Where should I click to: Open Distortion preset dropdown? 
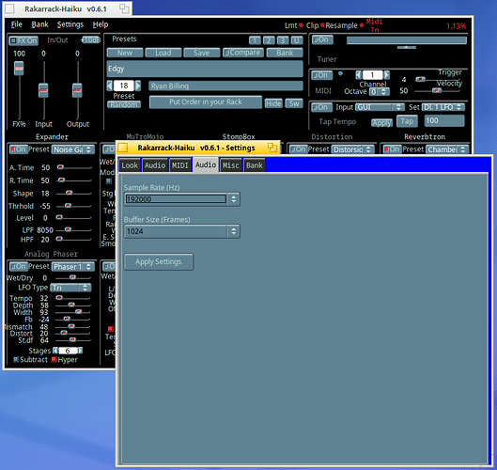[x=352, y=149]
